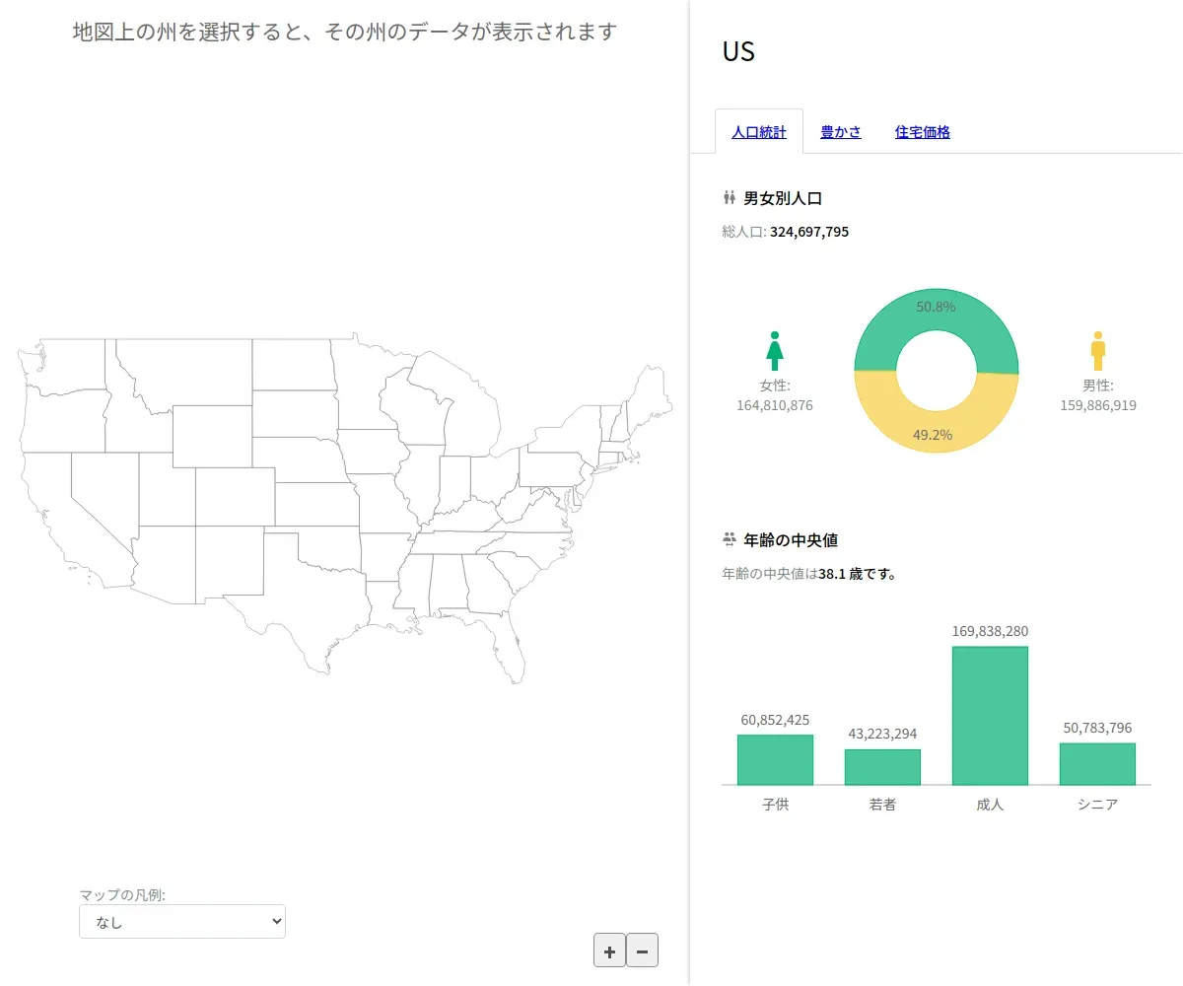
Task: Open the マップの凡例 dropdown
Action: pos(182,922)
